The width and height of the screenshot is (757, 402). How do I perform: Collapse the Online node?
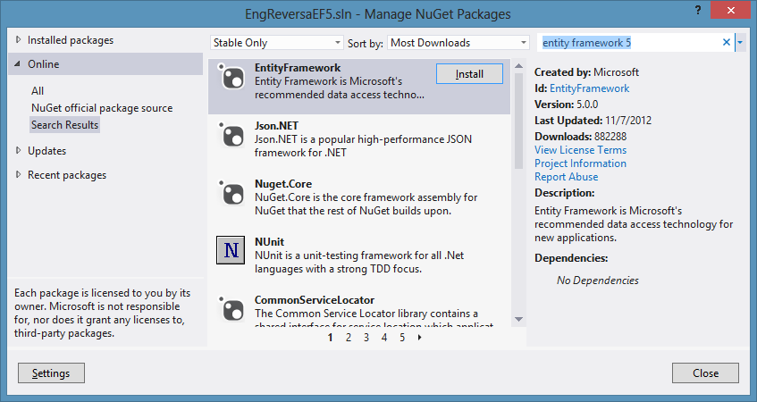[x=18, y=63]
